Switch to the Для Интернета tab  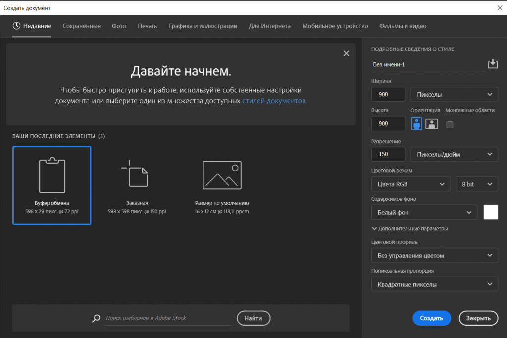click(x=269, y=26)
